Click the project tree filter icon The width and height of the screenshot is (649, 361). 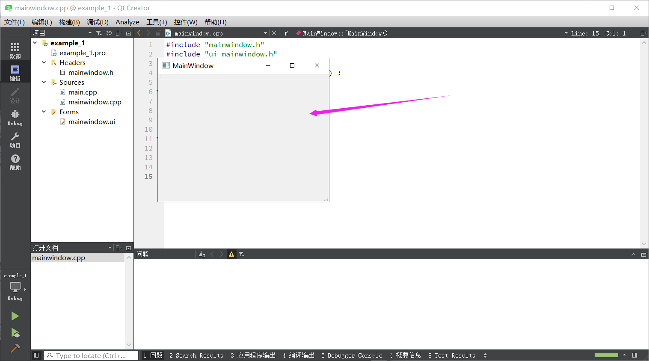[99, 33]
